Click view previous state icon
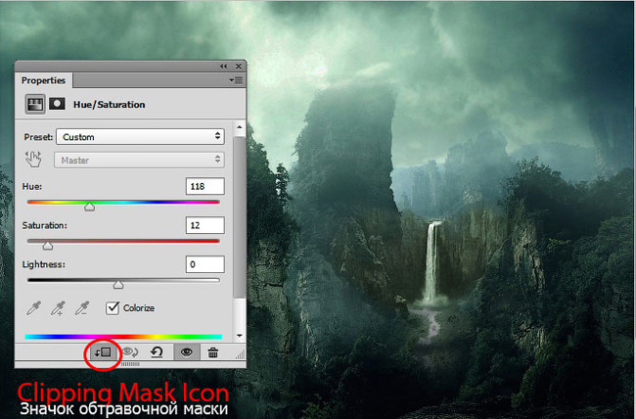 tap(130, 352)
